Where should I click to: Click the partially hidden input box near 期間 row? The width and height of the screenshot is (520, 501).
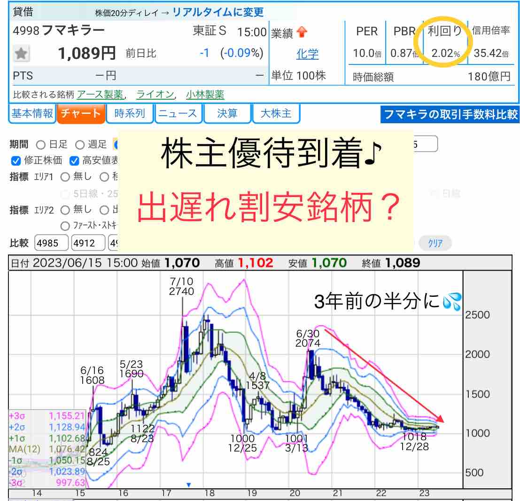(x=426, y=144)
